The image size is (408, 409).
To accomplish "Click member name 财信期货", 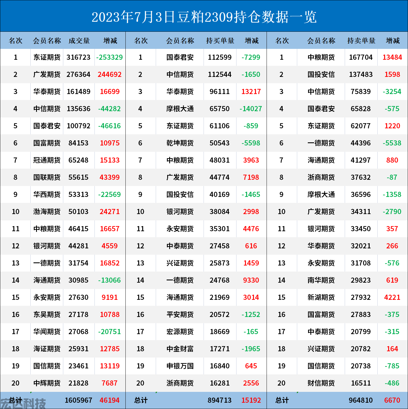I will coord(321,383).
